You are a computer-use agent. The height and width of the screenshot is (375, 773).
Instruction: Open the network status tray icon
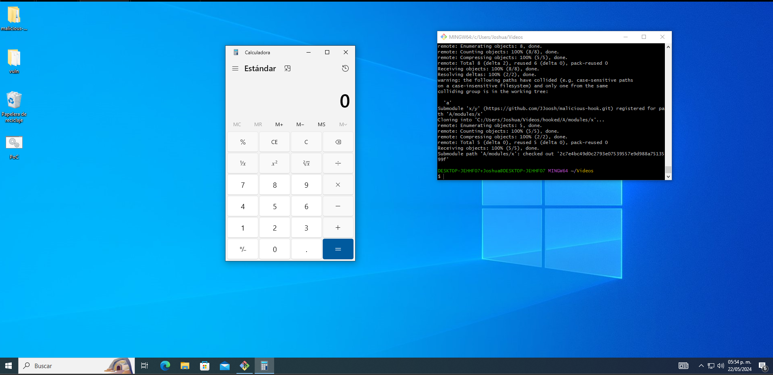[711, 366]
